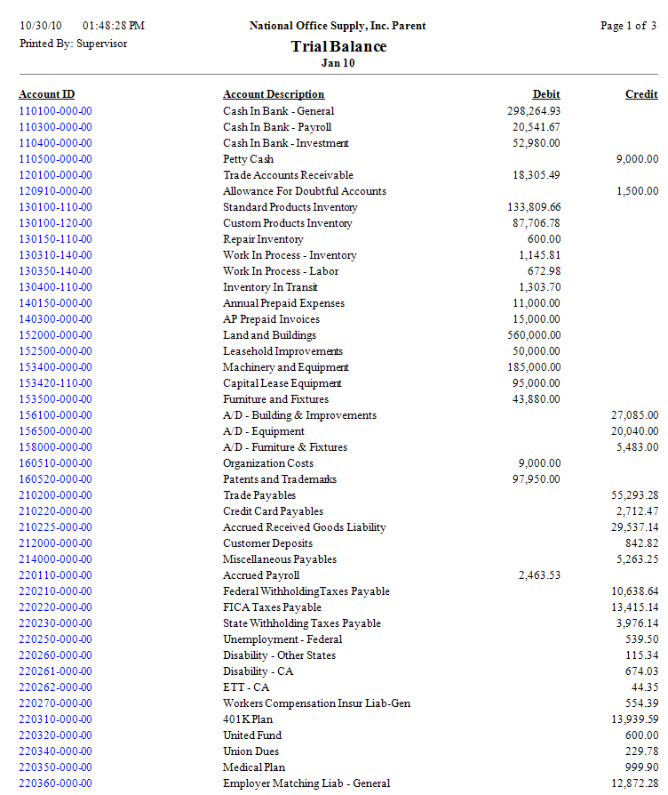Open account 110100-000-00 link

click(55, 111)
